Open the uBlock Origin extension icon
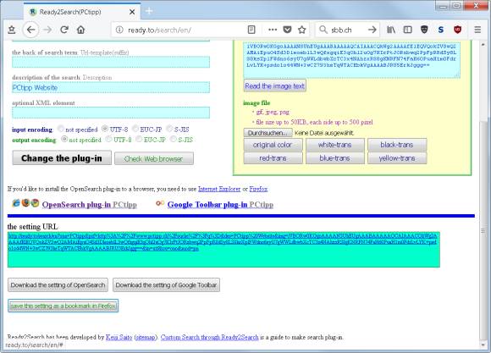This screenshot has width=491, height=353. pyautogui.click(x=457, y=30)
